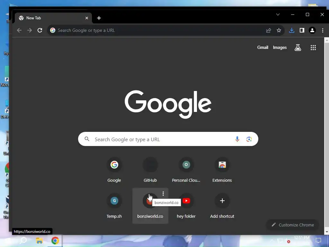Open Windows search on the taskbar
The width and height of the screenshot is (329, 247).
pyautogui.click(x=23, y=241)
